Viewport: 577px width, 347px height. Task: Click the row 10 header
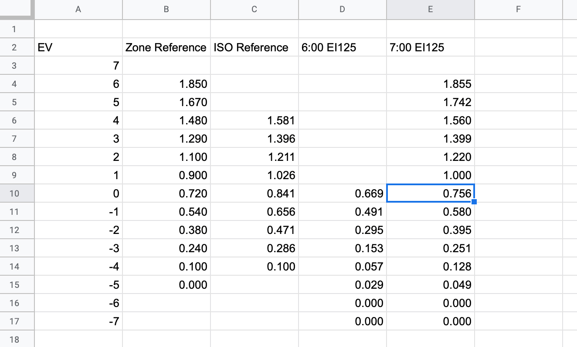(x=14, y=194)
